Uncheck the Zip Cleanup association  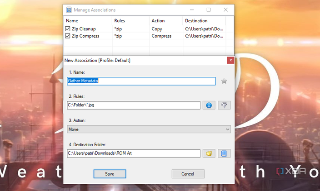[68, 29]
